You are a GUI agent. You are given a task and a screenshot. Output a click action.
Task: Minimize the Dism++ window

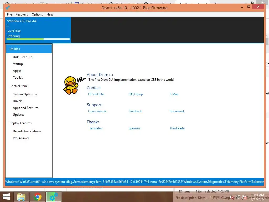point(242,7)
